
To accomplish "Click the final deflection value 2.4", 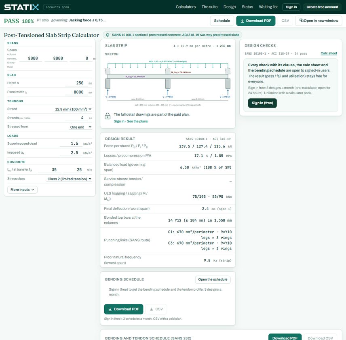I will click(x=205, y=209).
